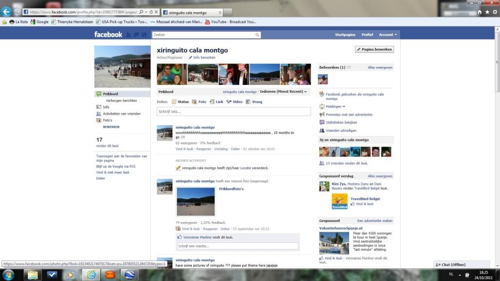The image size is (500, 281).
Task: Click the Vertaling link under the first post
Action: [221, 149]
